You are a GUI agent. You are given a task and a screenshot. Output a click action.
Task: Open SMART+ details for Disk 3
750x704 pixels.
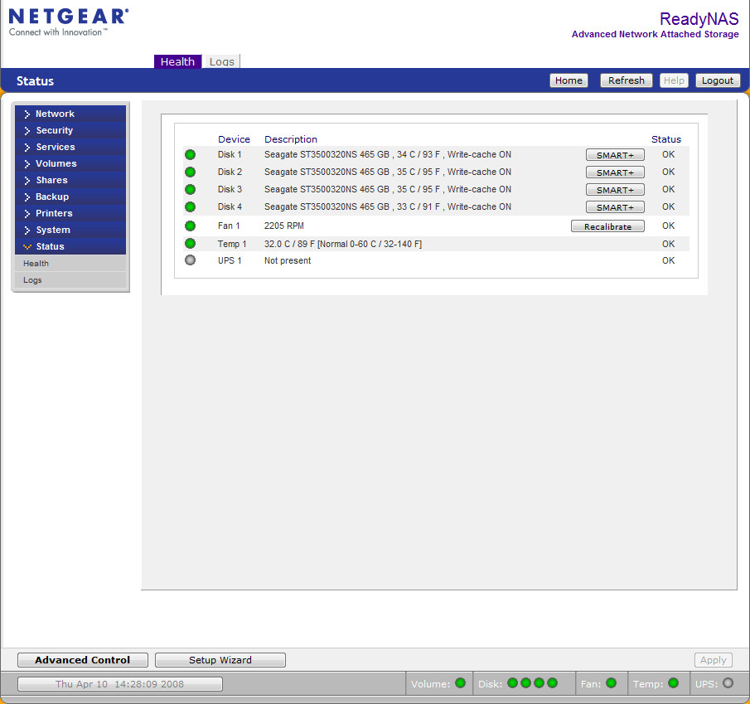(615, 190)
